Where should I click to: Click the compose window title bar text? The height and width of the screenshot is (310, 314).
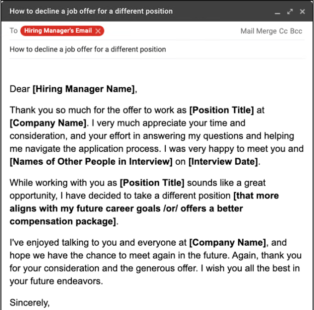(91, 11)
